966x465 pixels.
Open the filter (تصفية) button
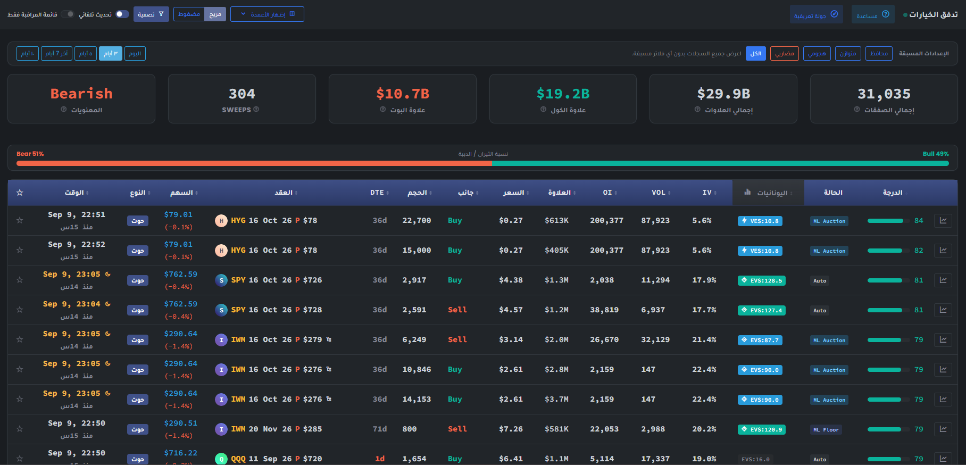coord(151,14)
